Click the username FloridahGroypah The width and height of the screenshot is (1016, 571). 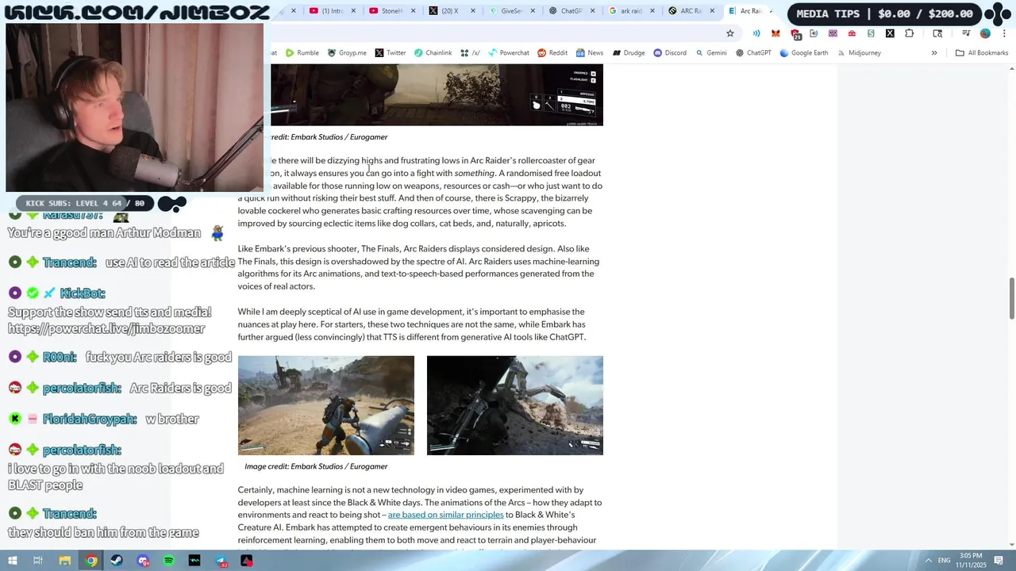coord(90,420)
